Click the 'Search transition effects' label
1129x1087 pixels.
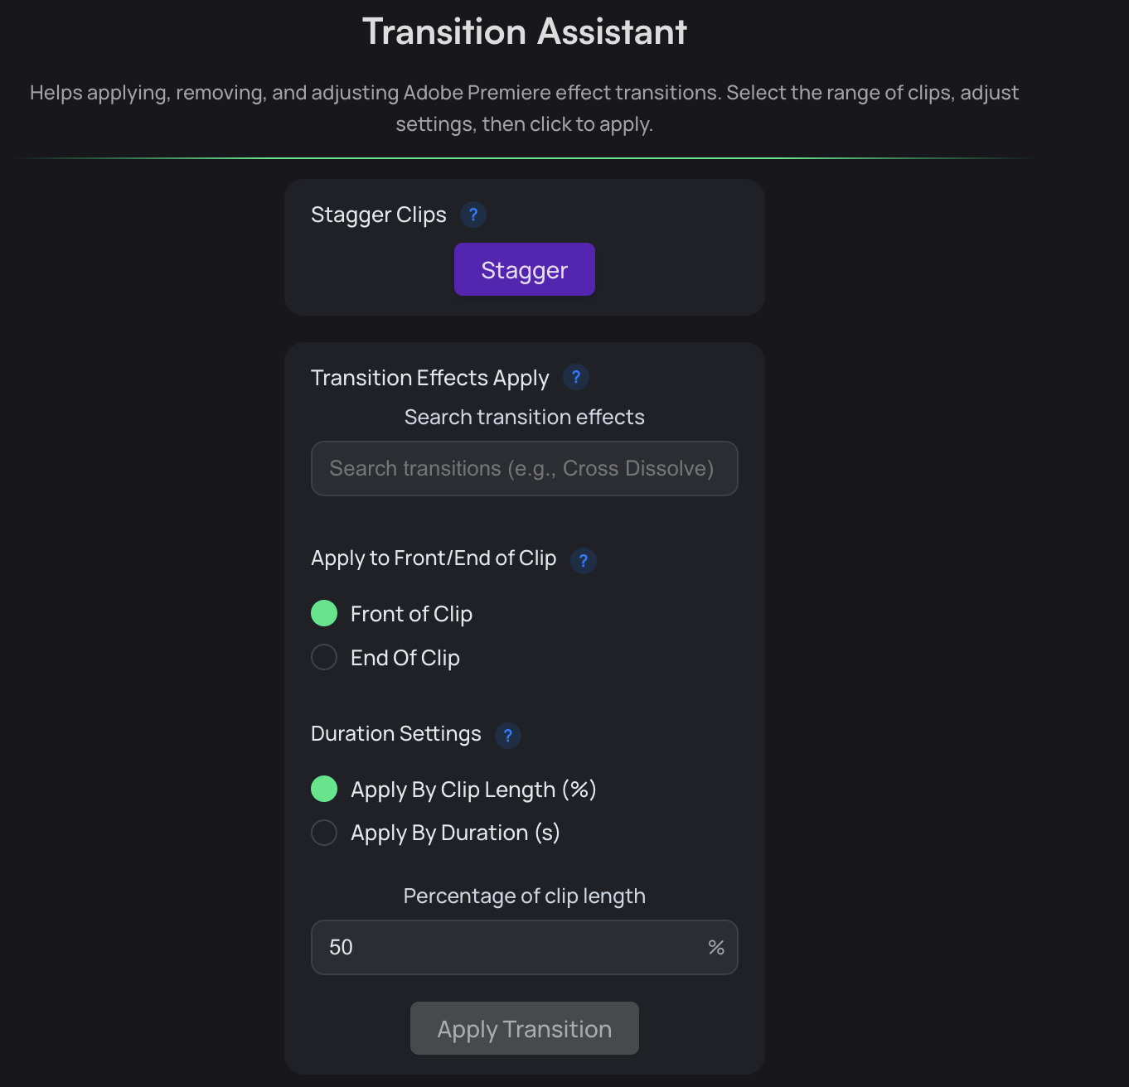[524, 417]
